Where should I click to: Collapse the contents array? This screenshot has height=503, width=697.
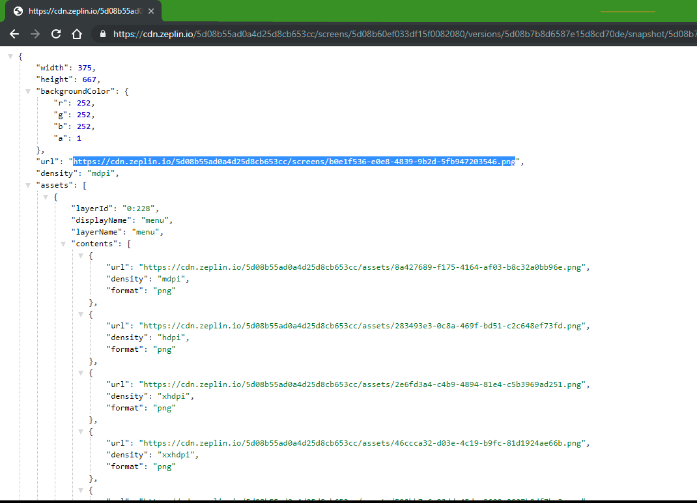point(63,244)
